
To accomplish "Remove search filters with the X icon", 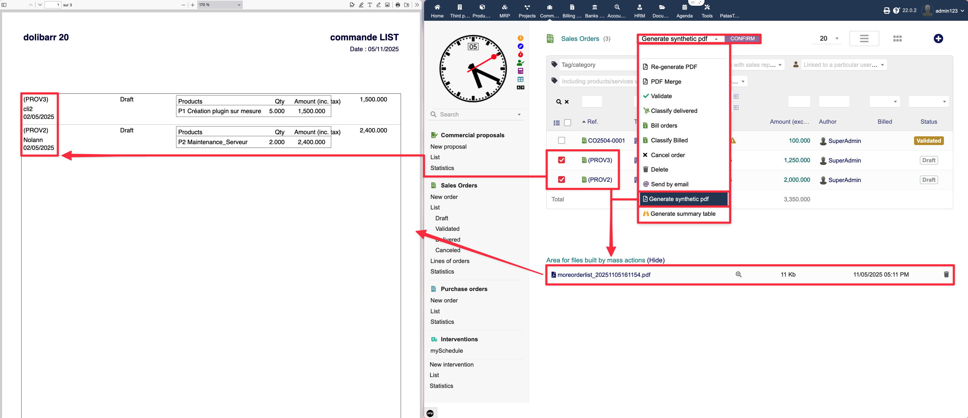I will tap(567, 102).
